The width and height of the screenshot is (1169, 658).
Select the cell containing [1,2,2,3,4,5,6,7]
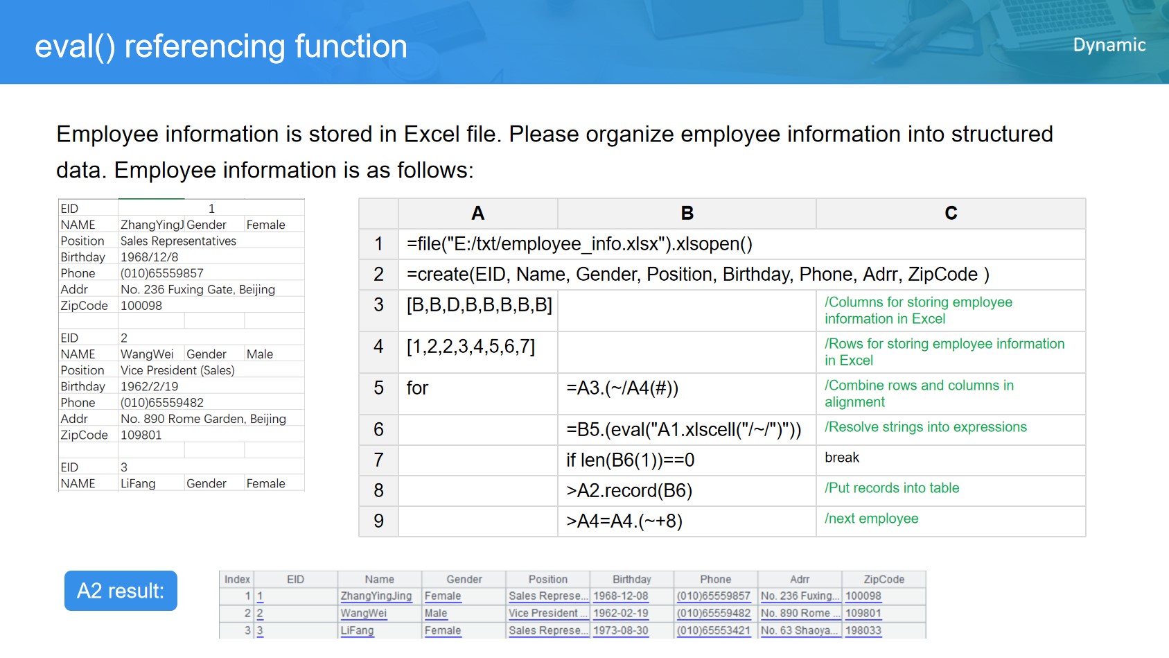tap(471, 347)
